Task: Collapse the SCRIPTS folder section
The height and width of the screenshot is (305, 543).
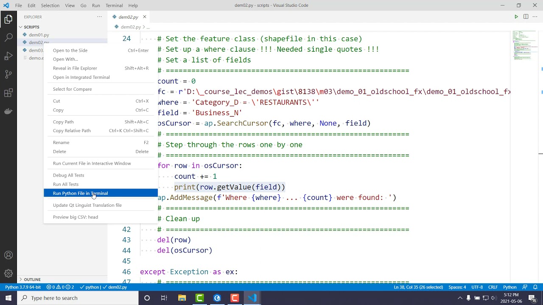Action: click(x=31, y=27)
